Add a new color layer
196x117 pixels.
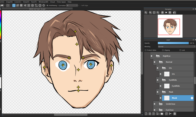coord(146,114)
